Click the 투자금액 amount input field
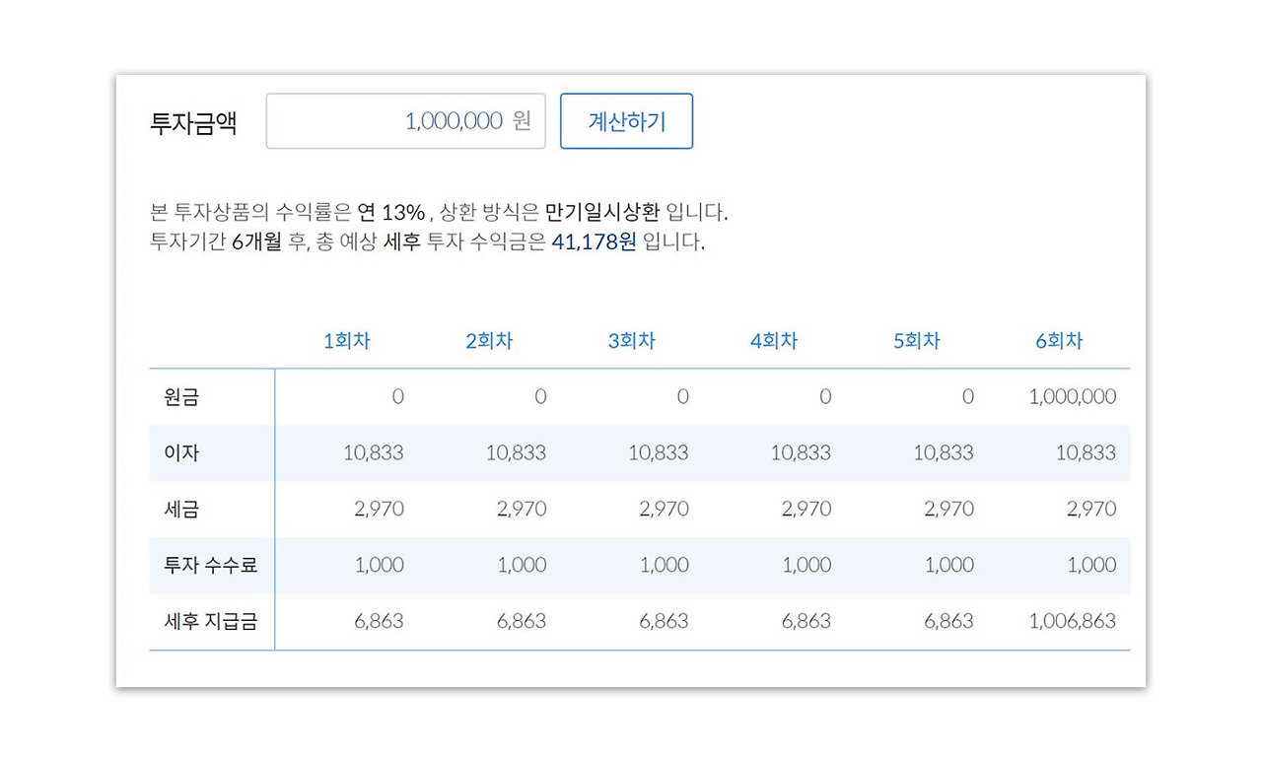Viewport: 1262px width, 757px height. point(405,121)
